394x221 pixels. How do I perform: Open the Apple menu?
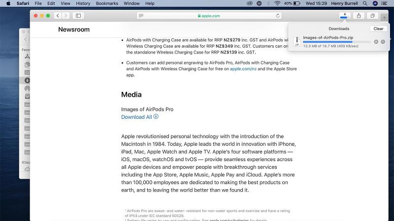point(8,3)
